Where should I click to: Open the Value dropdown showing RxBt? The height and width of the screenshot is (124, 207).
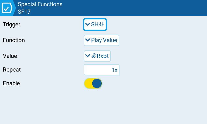pos(97,56)
